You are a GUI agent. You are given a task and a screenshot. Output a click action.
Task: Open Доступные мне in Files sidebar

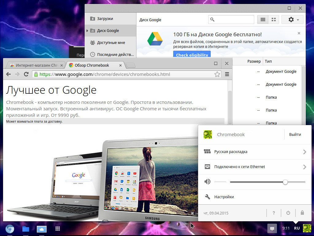tap(110, 42)
